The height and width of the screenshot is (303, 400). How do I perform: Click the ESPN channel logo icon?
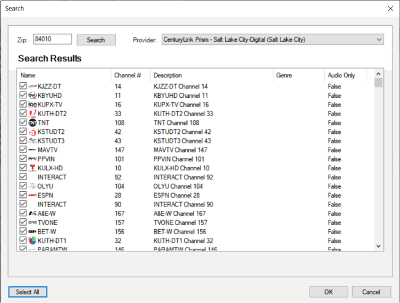33,195
